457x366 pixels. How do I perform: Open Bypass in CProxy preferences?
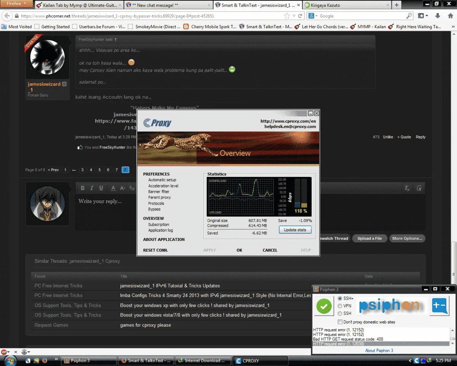click(154, 209)
